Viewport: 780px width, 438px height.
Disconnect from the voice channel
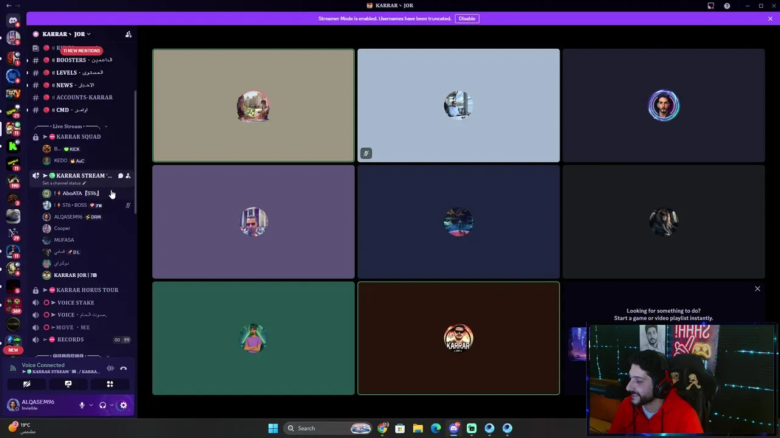pyautogui.click(x=123, y=368)
